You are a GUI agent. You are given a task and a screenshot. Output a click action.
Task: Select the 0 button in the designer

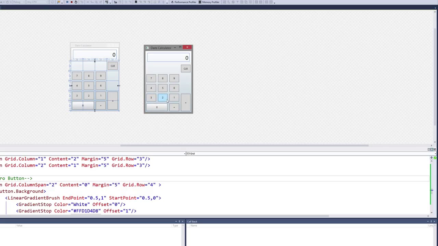82,106
